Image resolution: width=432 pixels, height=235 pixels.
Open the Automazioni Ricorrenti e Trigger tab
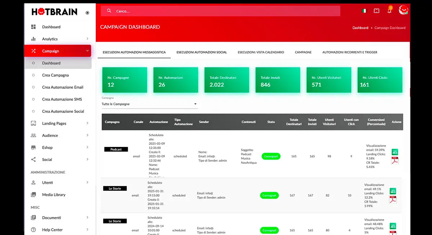(350, 52)
